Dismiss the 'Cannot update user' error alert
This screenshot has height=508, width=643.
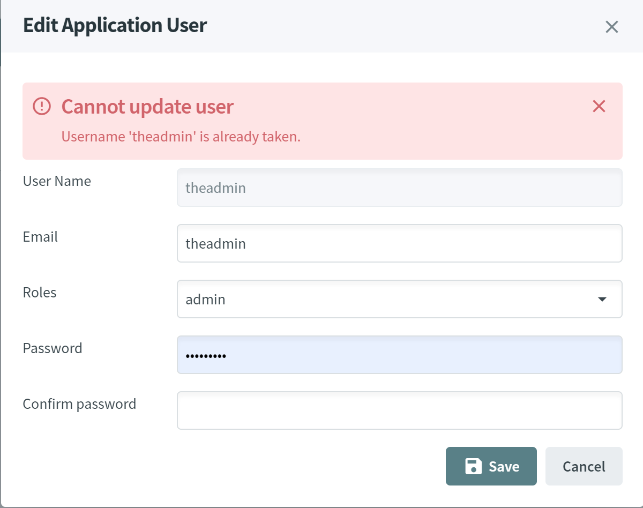[x=599, y=107]
